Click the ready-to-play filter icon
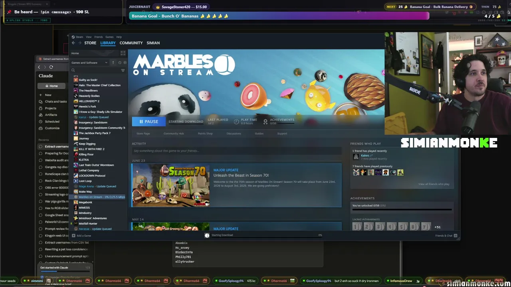 point(125,63)
